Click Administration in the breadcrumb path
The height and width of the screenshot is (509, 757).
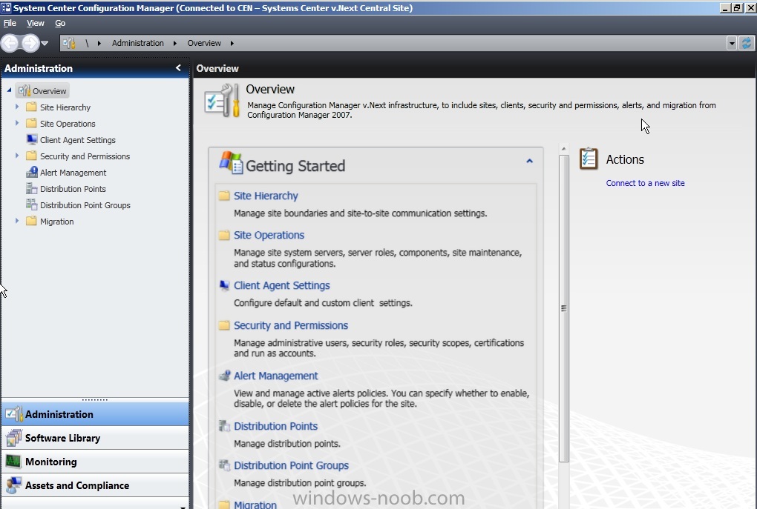click(x=137, y=43)
